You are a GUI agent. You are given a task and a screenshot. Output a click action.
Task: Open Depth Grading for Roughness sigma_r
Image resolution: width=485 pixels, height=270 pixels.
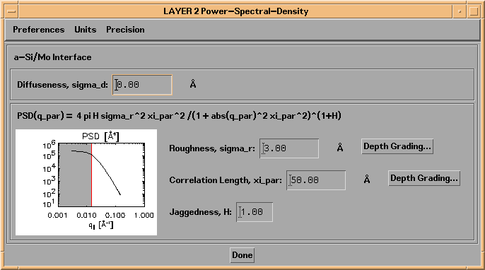point(397,146)
